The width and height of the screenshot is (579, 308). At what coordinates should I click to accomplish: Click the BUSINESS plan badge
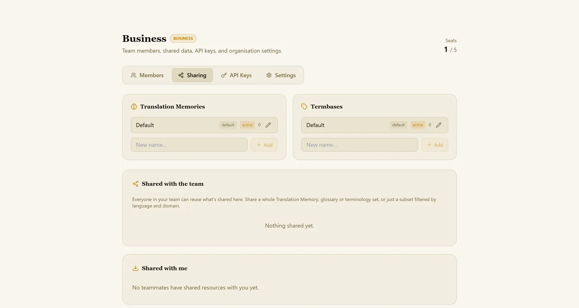(x=183, y=38)
